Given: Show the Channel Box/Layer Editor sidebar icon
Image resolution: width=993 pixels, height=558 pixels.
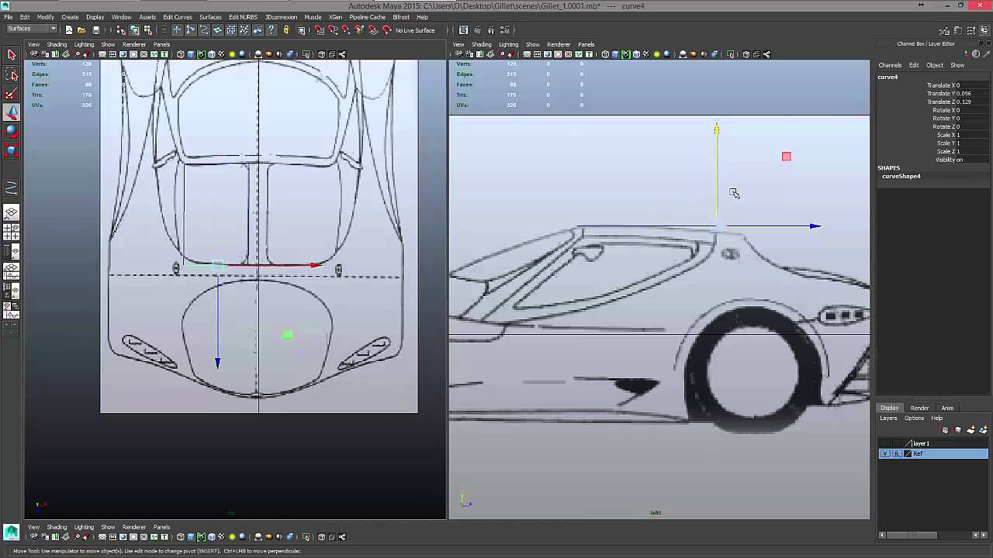Looking at the screenshot, I should click(985, 30).
